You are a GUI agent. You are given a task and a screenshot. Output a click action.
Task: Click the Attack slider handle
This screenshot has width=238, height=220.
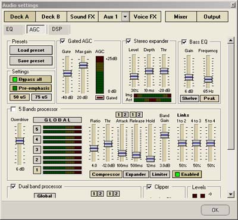pos(122,153)
